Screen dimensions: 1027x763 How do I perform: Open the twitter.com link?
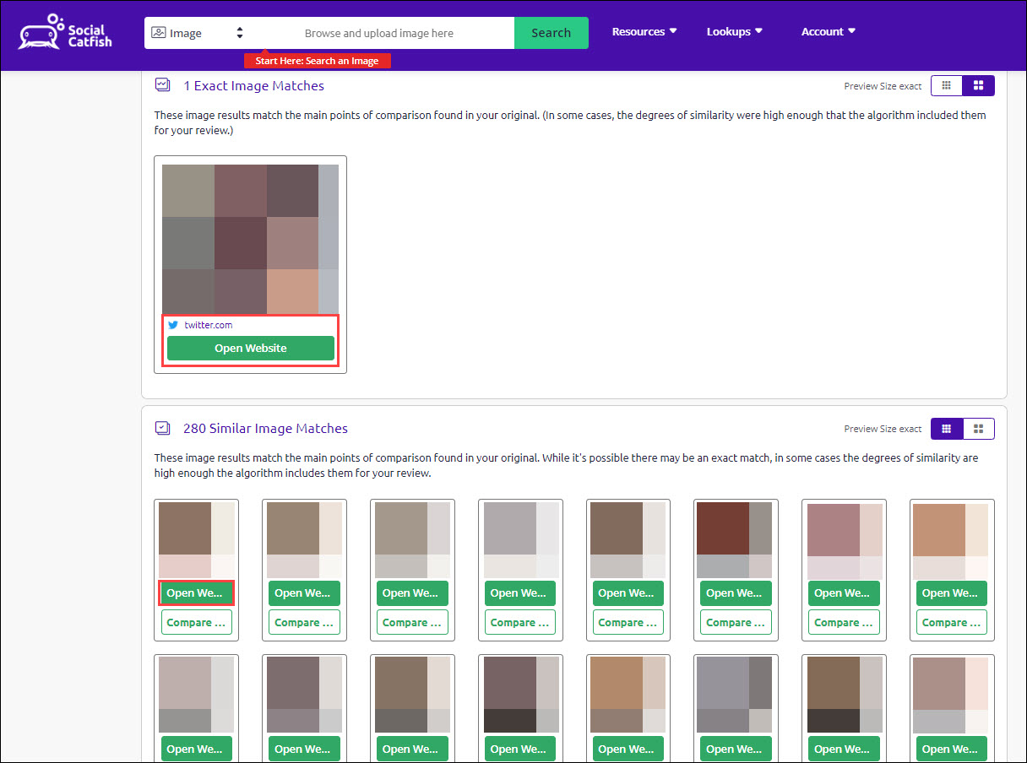pyautogui.click(x=208, y=325)
